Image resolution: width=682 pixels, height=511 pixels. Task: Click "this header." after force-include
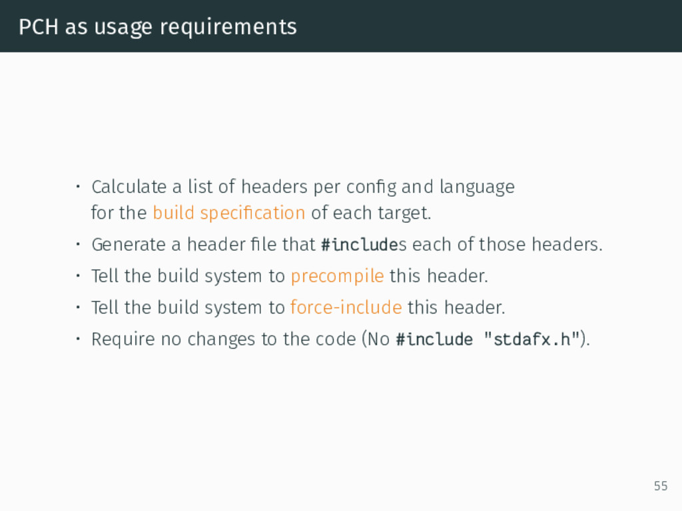pos(456,307)
